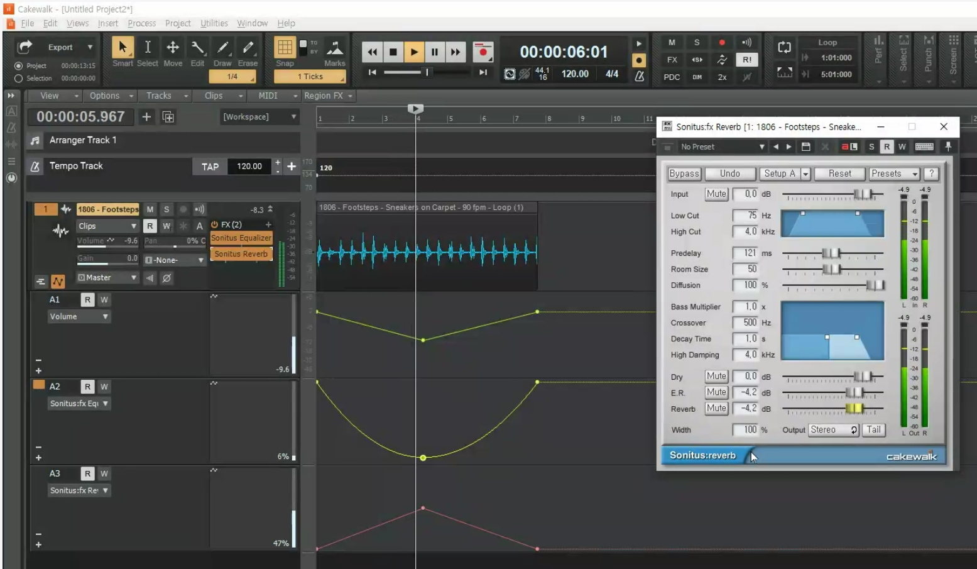Open the Region FX track view menu
This screenshot has width=977, height=569.
(x=328, y=96)
